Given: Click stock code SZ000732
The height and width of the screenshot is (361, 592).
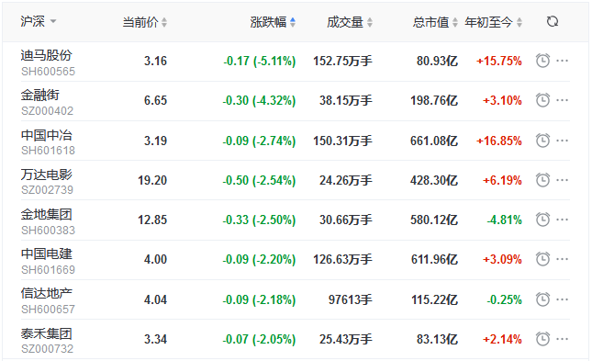Looking at the screenshot, I should [47, 348].
